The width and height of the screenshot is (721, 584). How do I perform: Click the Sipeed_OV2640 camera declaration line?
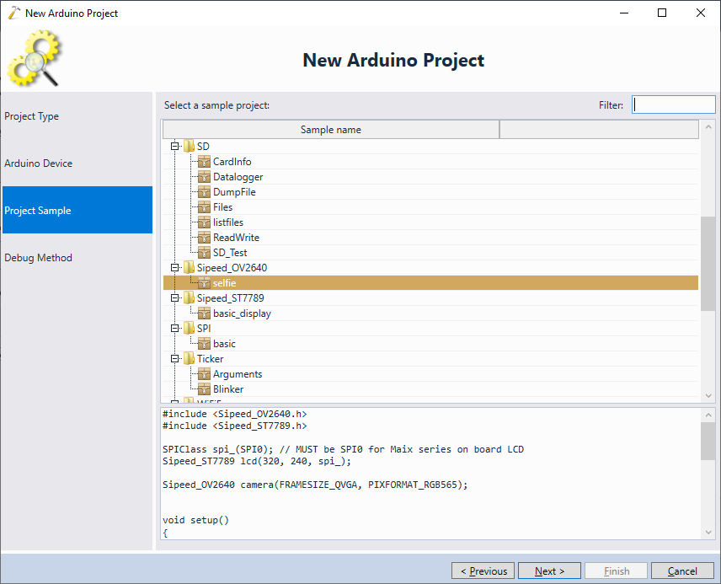coord(315,485)
